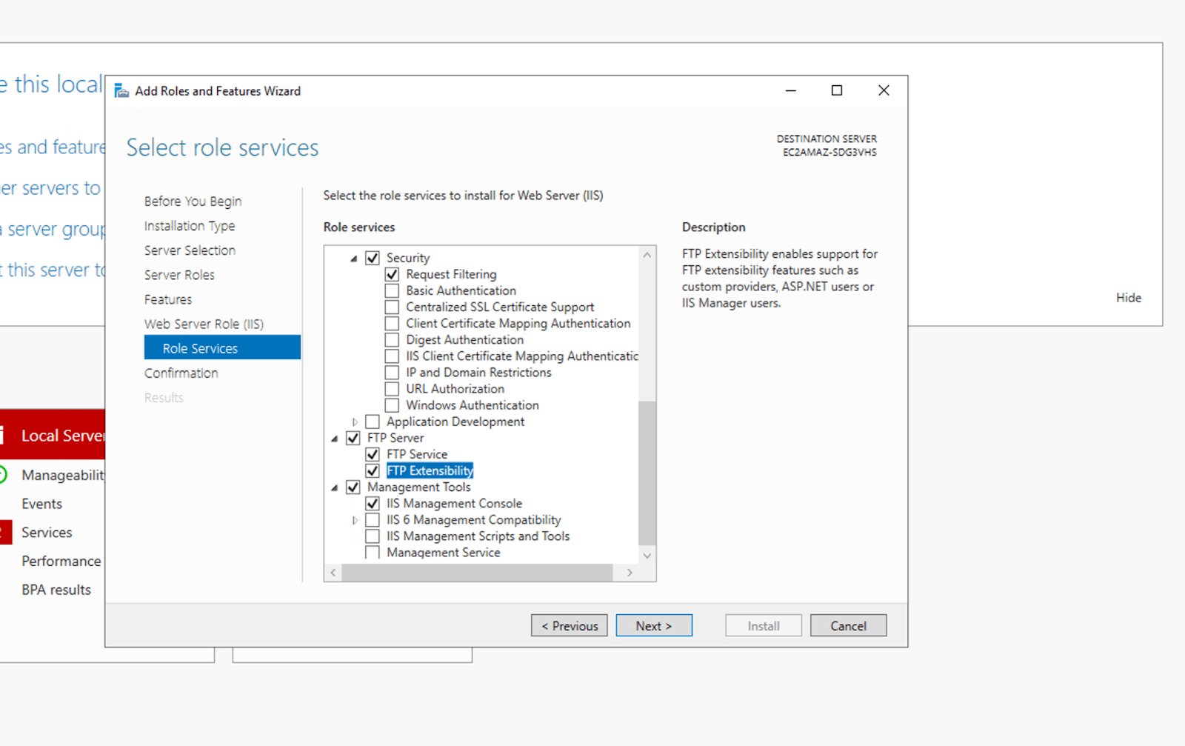The image size is (1185, 746).
Task: Enable Windows Authentication checkbox
Action: pos(392,404)
